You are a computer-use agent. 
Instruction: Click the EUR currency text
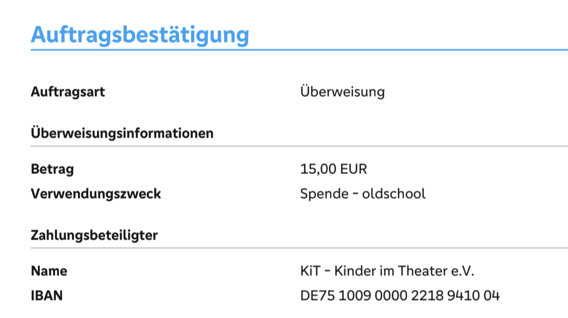353,169
